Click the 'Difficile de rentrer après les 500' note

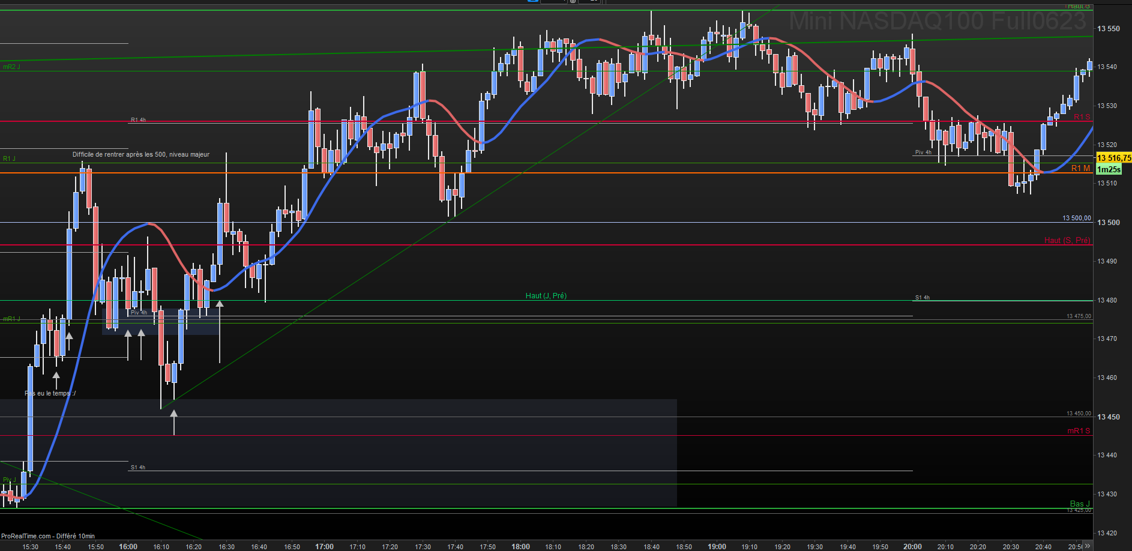tap(141, 154)
